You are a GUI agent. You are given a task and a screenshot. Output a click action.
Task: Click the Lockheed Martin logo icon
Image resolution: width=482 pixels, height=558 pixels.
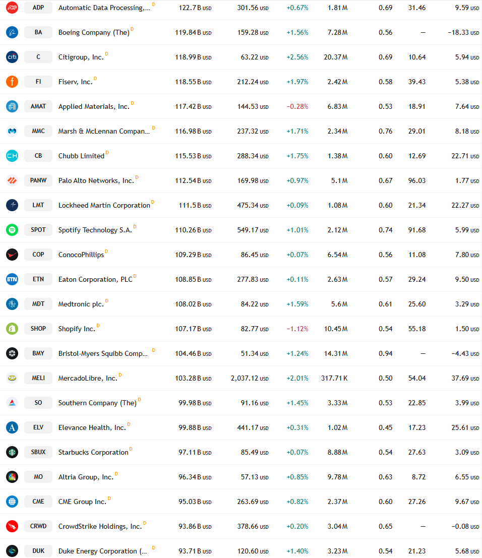tap(12, 205)
